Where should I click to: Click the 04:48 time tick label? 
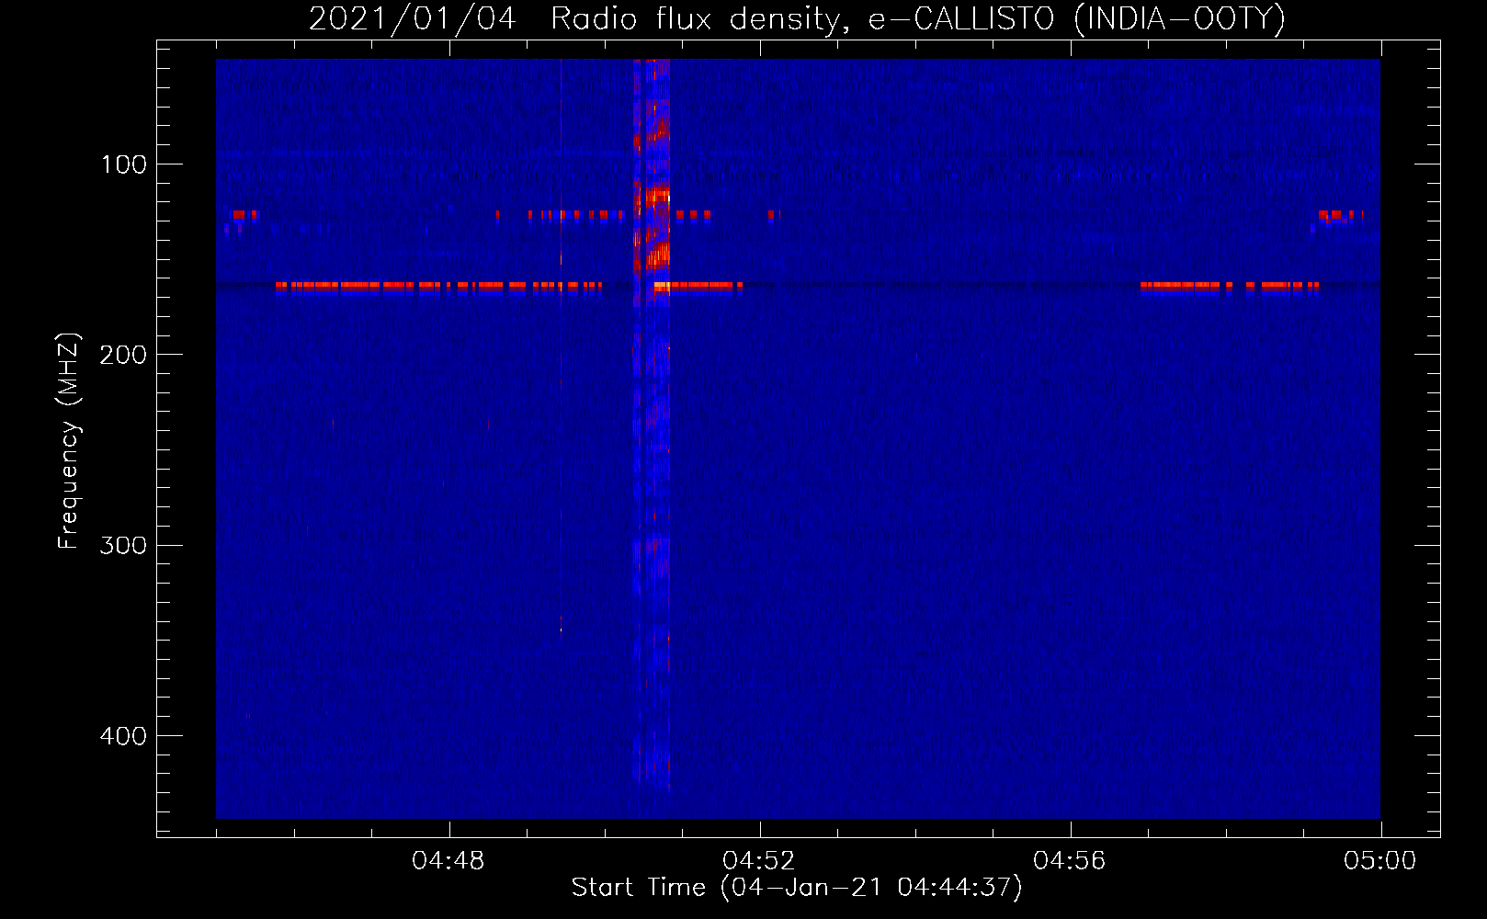pos(448,861)
